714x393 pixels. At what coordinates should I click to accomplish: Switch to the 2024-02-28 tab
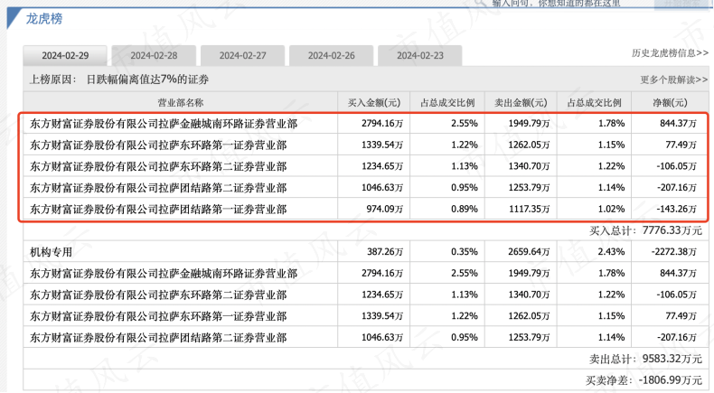[154, 55]
